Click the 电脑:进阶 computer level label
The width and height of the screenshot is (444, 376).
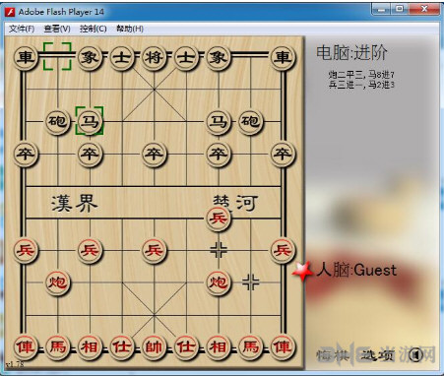(x=351, y=53)
